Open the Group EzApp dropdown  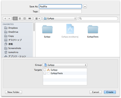(x=65, y=65)
